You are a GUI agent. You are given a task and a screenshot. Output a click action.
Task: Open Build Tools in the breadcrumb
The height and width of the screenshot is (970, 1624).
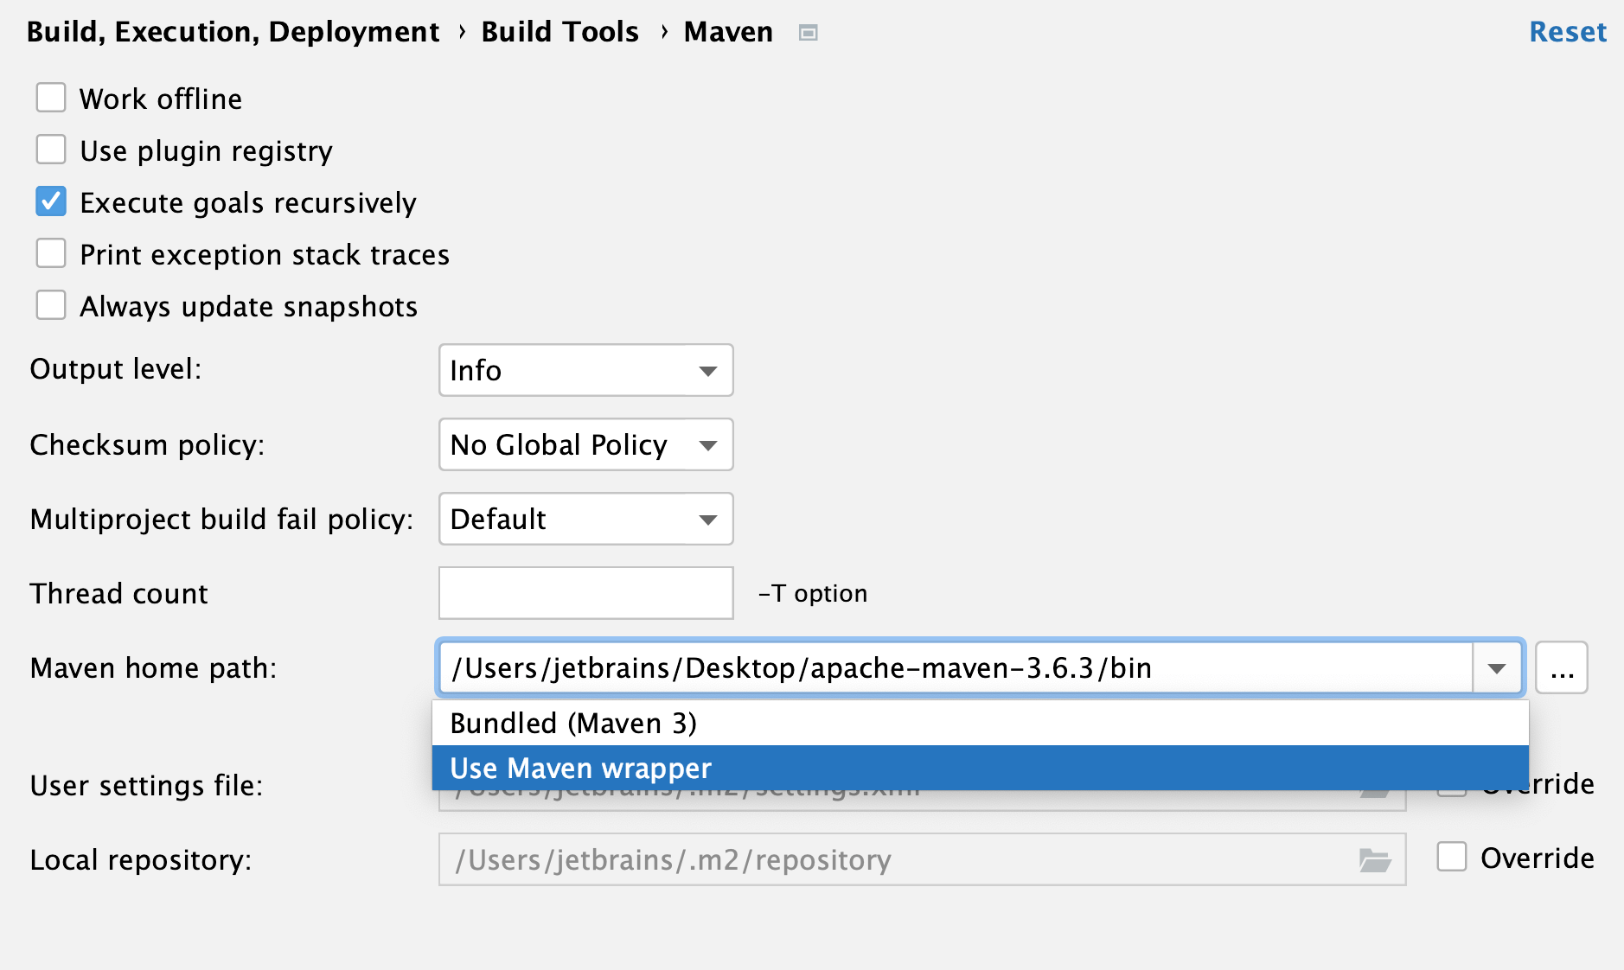[559, 32]
